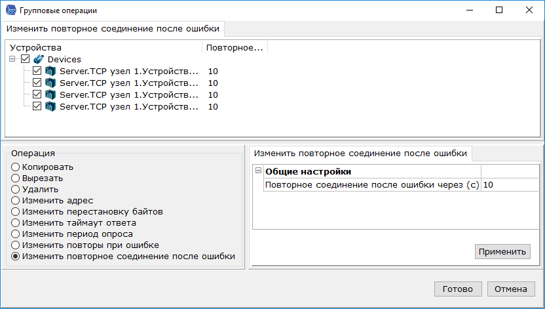Select the Изменить адрес radio button
Screen dimensions: 545x309
pyautogui.click(x=15, y=201)
